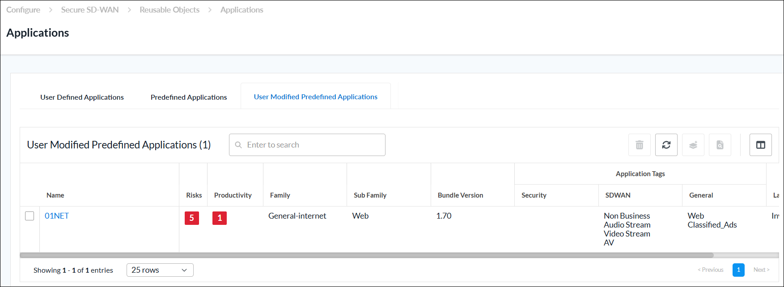Go to Configure breadcrumb
Screen dimensions: 784x287
23,10
